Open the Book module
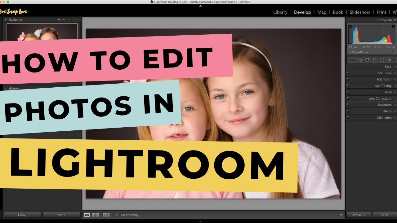The image size is (397, 223). point(338,12)
